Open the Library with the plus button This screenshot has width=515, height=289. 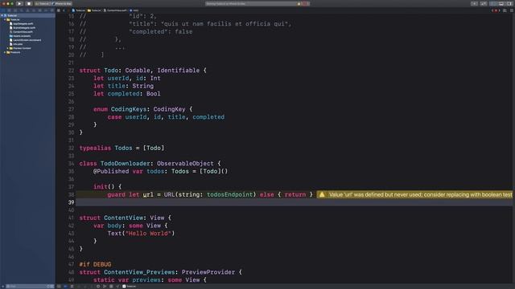[474, 3]
